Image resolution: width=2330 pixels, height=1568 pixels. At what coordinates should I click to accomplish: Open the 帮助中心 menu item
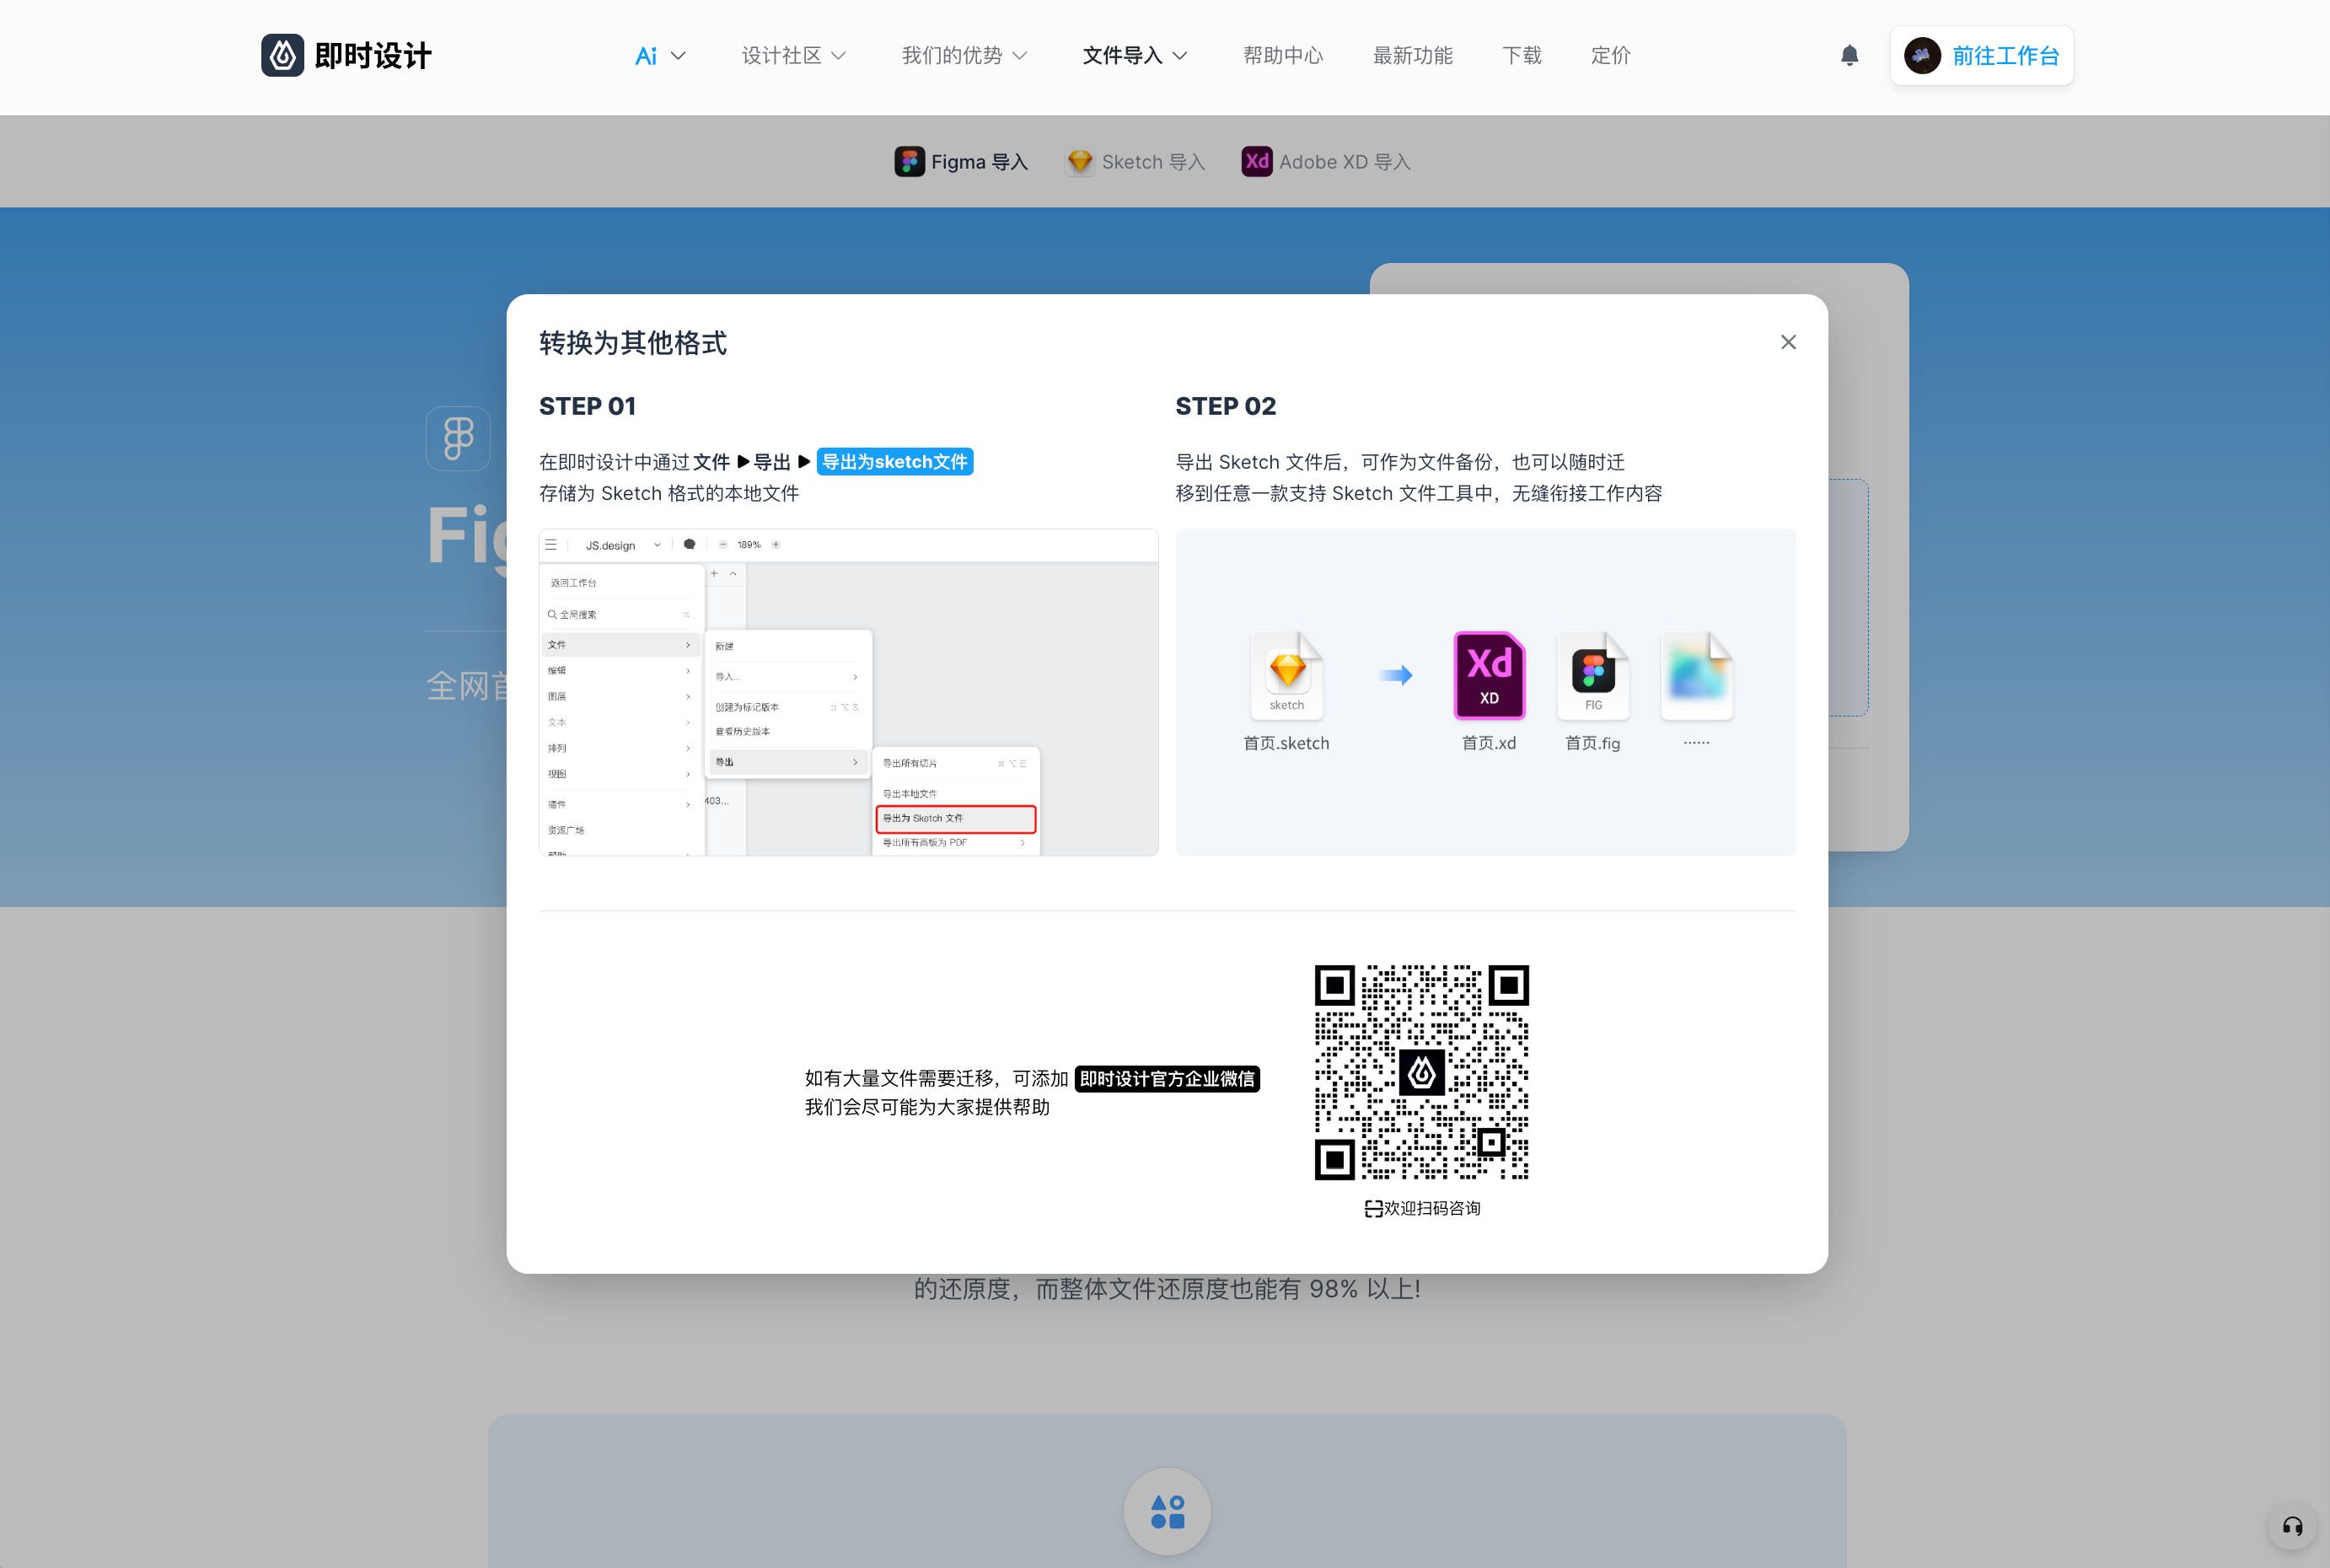(1282, 56)
